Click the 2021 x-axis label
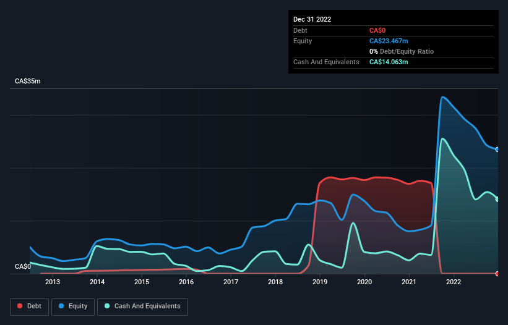The height and width of the screenshot is (325, 508). pos(409,282)
